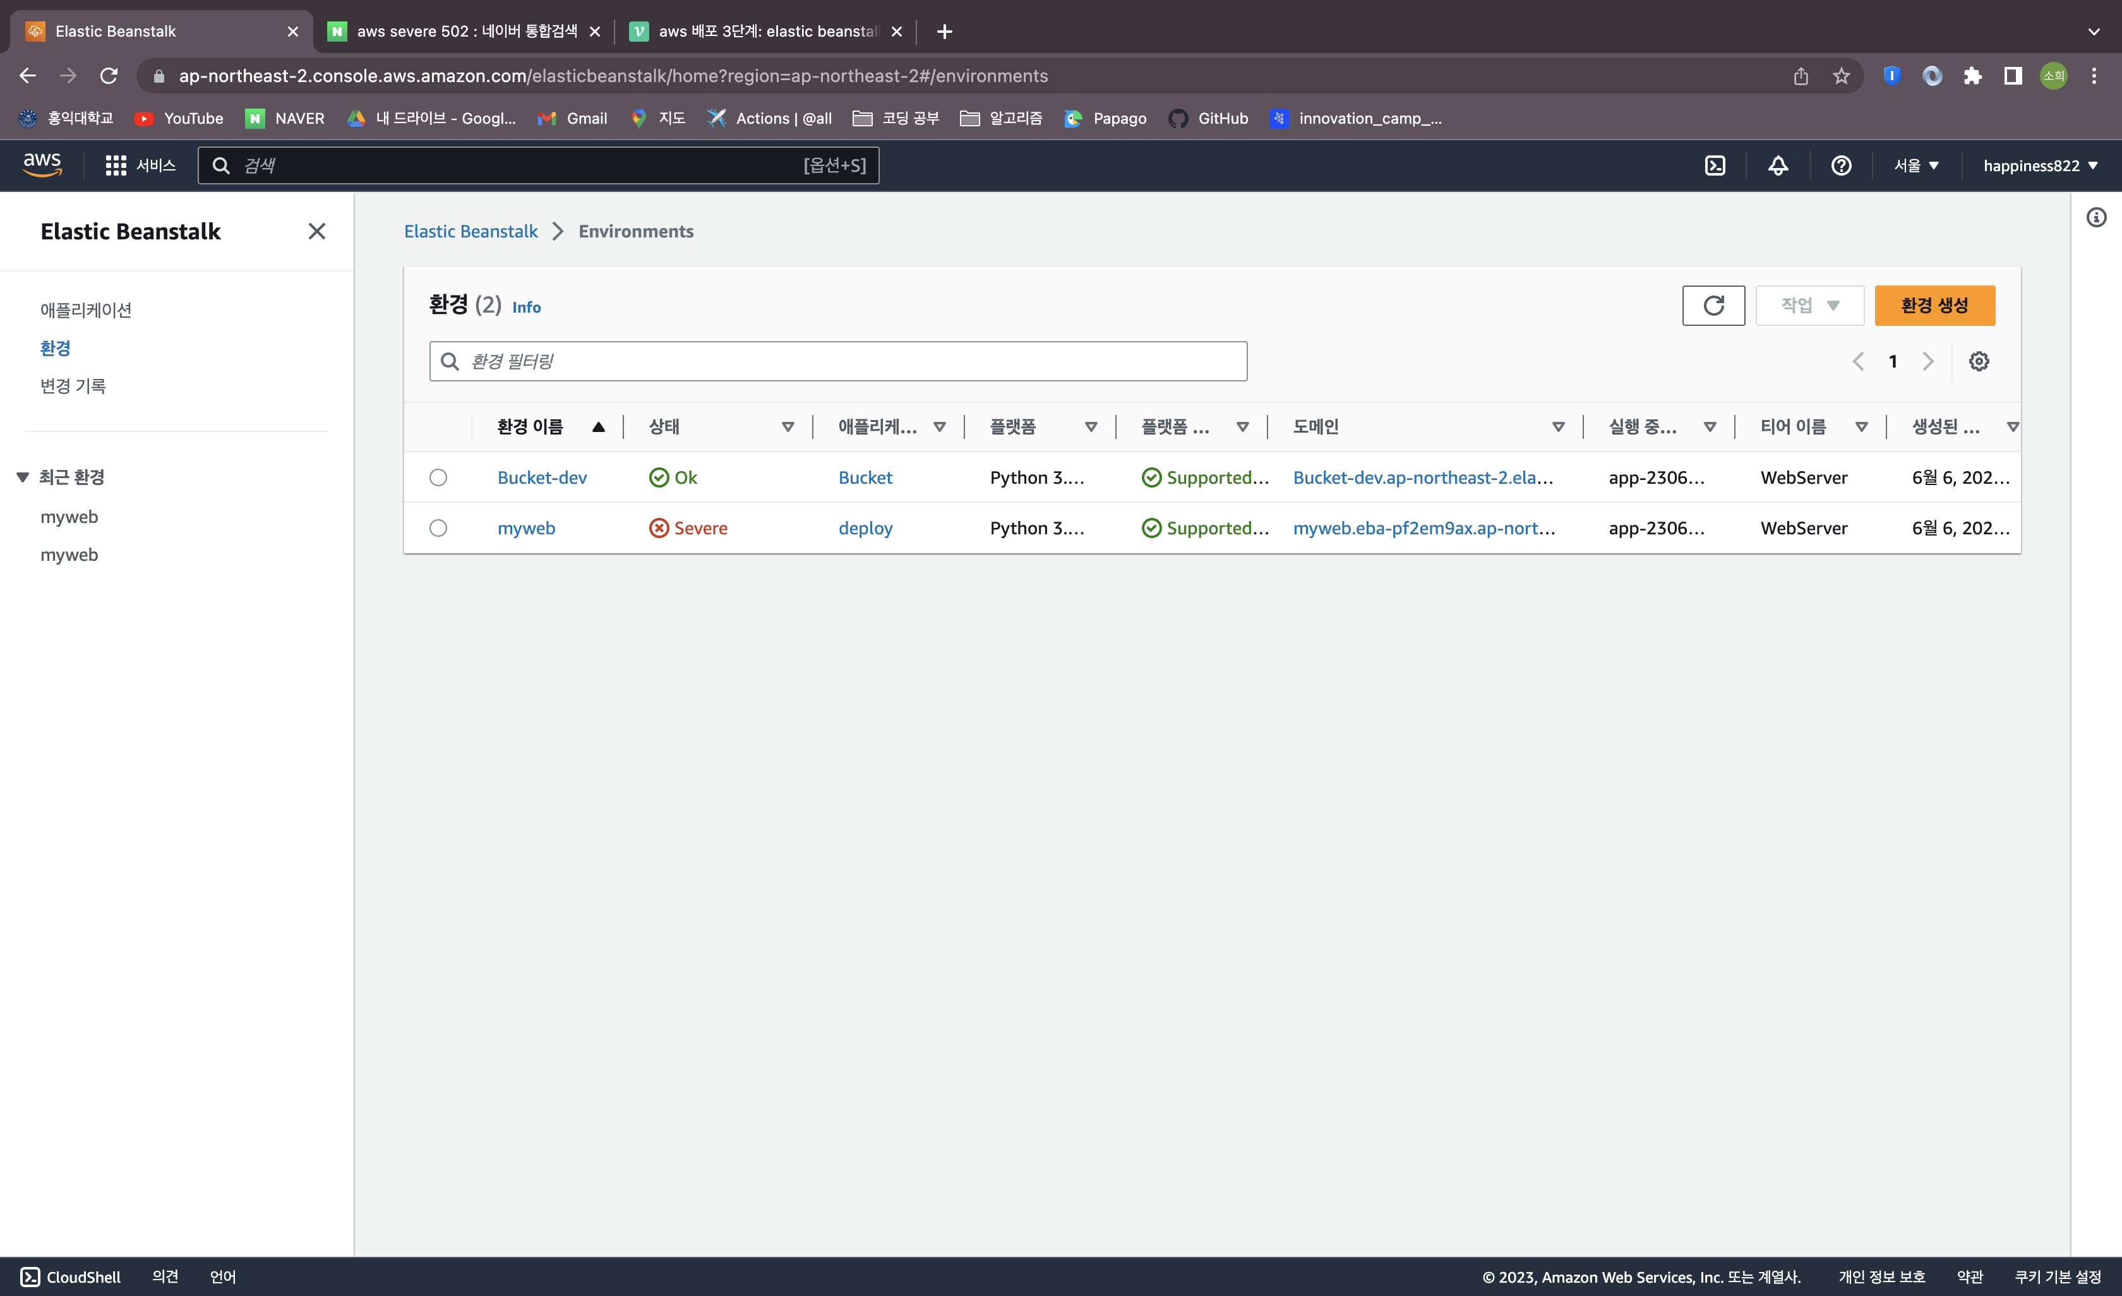This screenshot has height=1296, width=2122.
Task: Go to previous page of environments
Action: point(1859,361)
